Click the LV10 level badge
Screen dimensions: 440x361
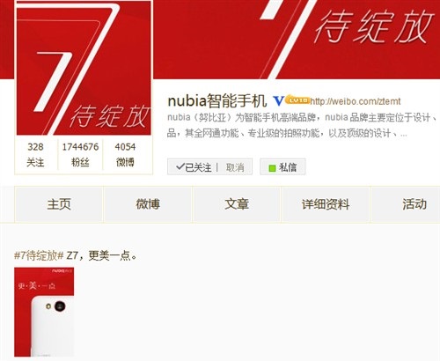point(297,99)
